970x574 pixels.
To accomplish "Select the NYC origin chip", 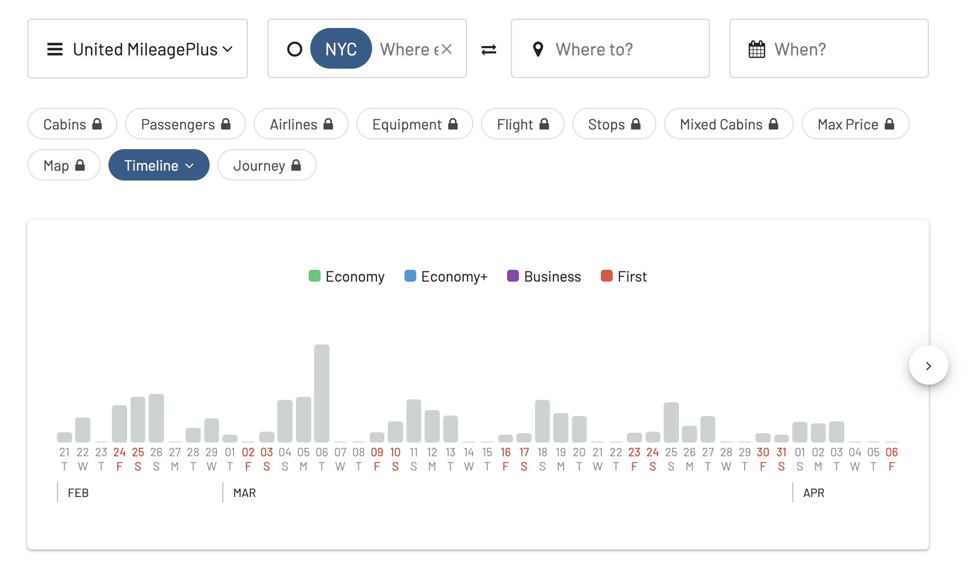I will pyautogui.click(x=341, y=49).
